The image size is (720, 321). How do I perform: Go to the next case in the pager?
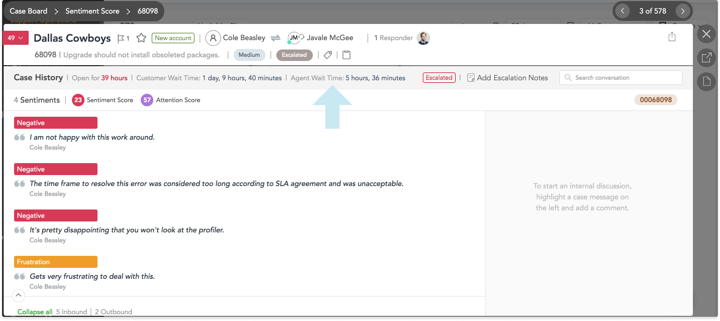[x=683, y=11]
